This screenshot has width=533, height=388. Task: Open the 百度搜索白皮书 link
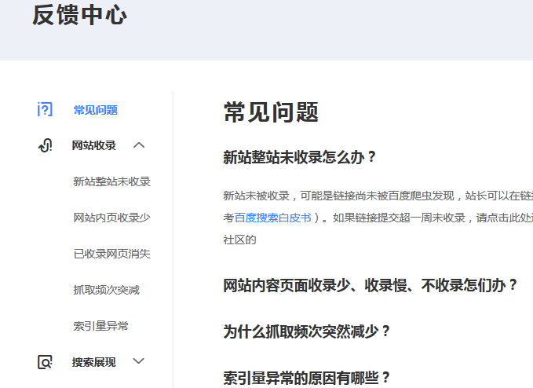pos(272,218)
